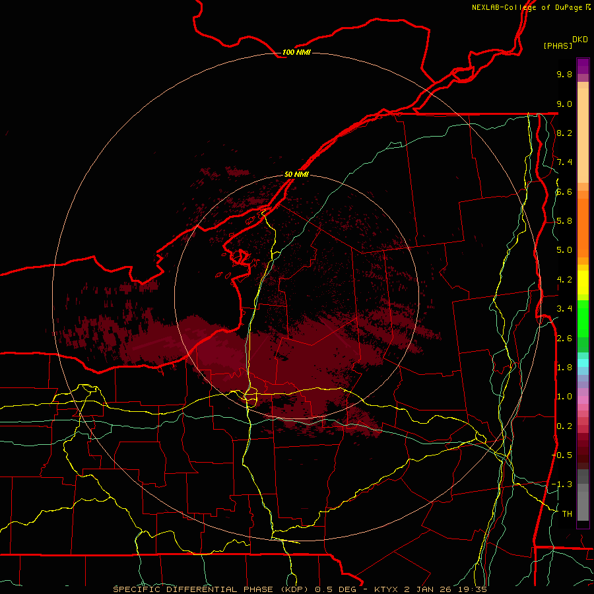The image size is (594, 594).
Task: Click the 100 NMI range ring label
Action: click(x=296, y=52)
